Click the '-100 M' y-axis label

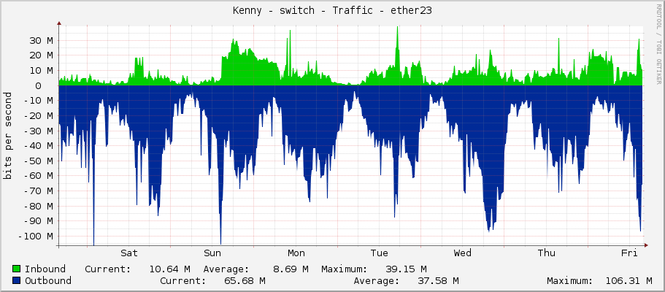pos(35,236)
